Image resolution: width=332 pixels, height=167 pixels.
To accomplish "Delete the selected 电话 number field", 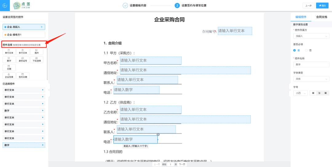I will 158,135.
